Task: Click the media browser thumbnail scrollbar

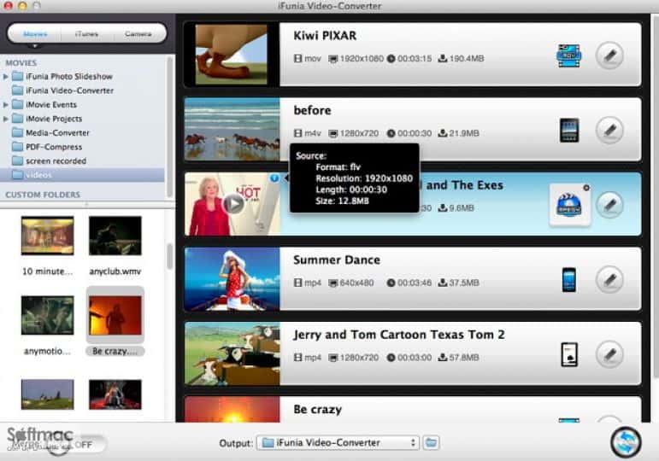Action: click(170, 256)
